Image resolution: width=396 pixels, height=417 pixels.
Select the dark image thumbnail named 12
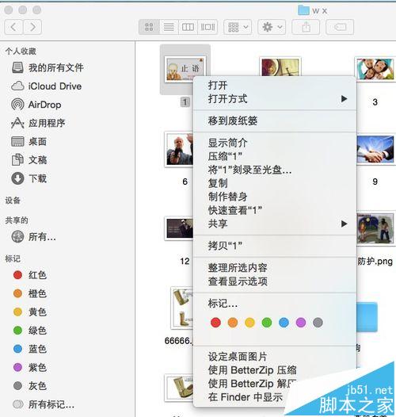179,228
